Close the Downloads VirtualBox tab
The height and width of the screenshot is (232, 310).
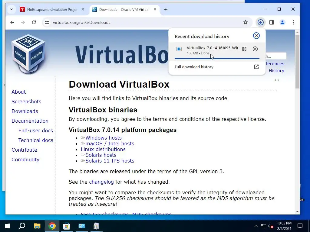tap(155, 9)
